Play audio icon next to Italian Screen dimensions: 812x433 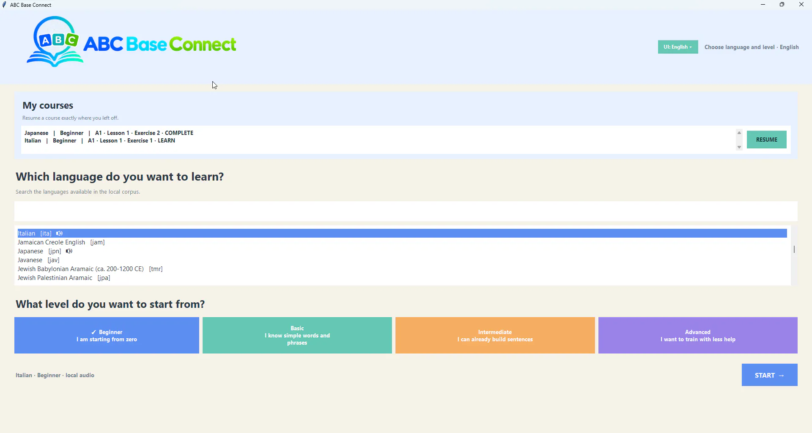60,233
